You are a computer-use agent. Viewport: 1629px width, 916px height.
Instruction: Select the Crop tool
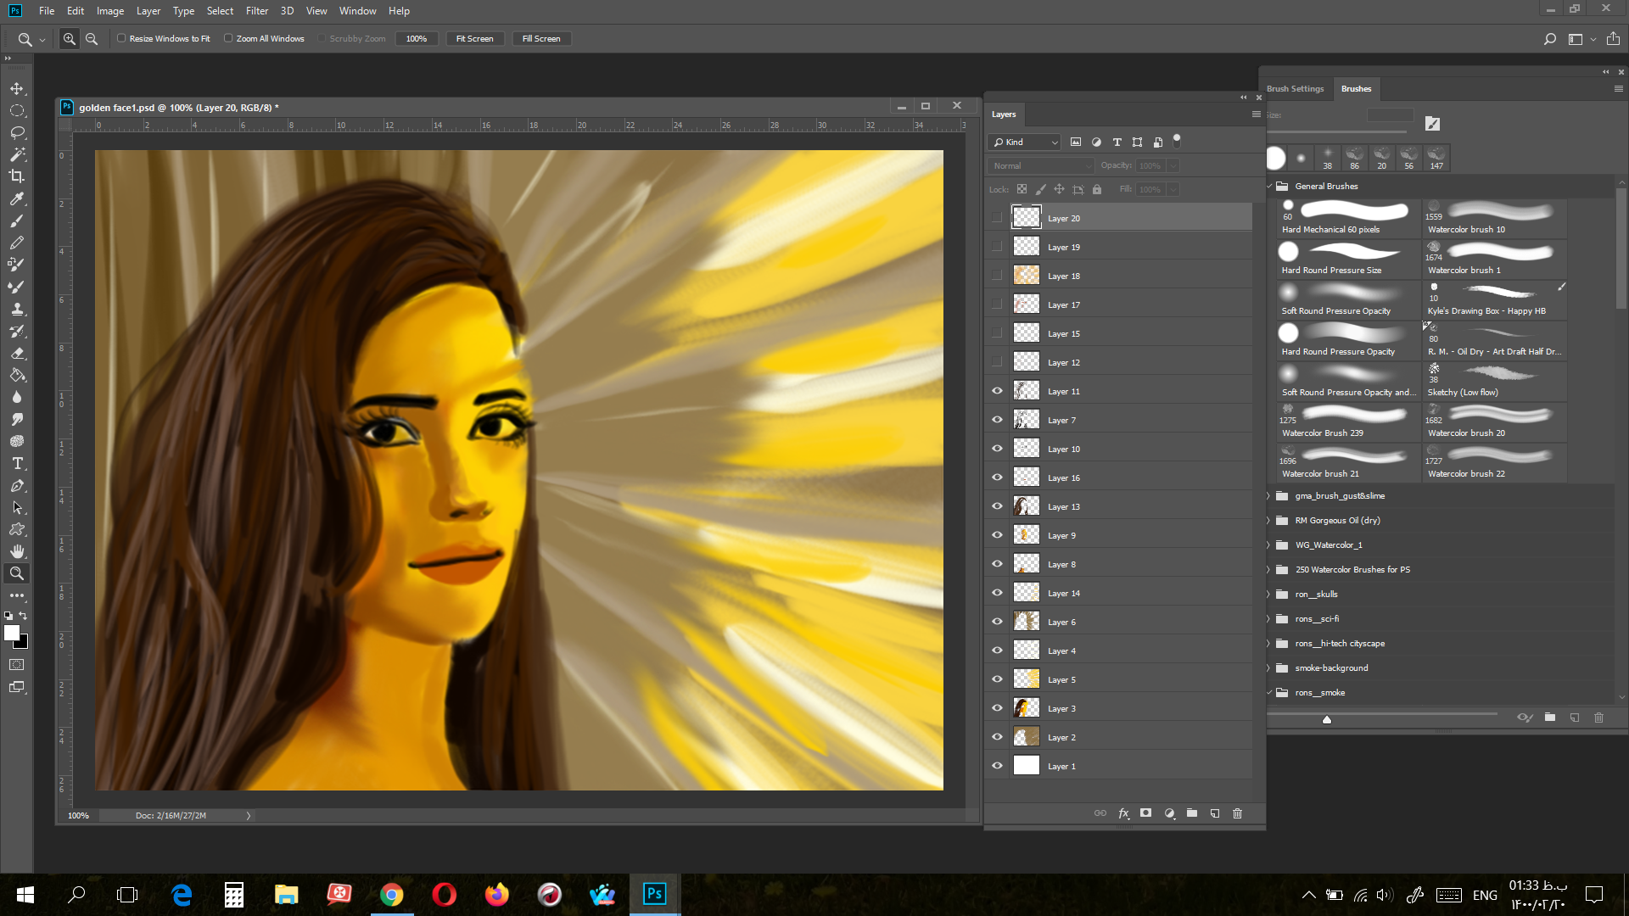(x=17, y=176)
